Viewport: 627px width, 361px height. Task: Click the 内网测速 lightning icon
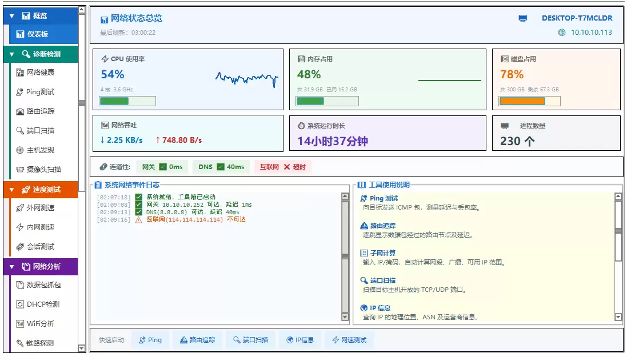[x=20, y=227]
